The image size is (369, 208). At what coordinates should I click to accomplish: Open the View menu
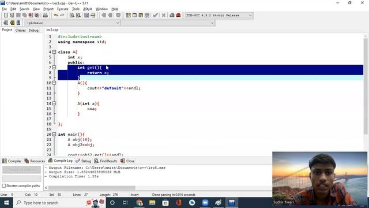point(36,9)
